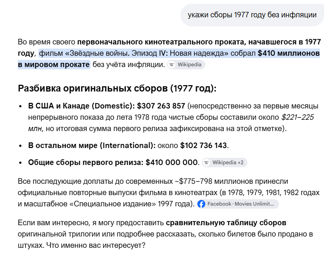This screenshot has width=332, height=261.
Task: Click the heading 'Разбивка оригинальных сборов (1977 год)'
Action: coord(117,88)
